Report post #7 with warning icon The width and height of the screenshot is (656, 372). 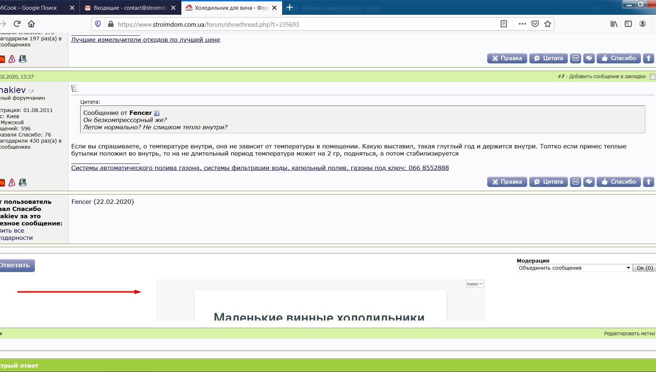[12, 183]
